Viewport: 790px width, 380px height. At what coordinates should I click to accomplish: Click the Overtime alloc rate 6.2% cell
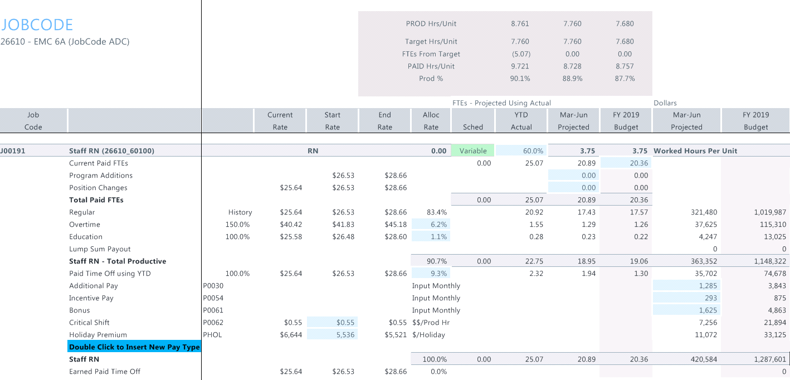431,225
